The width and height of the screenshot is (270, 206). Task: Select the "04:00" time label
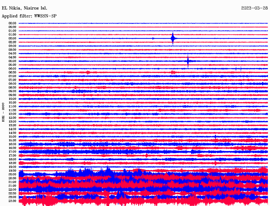[12, 54]
